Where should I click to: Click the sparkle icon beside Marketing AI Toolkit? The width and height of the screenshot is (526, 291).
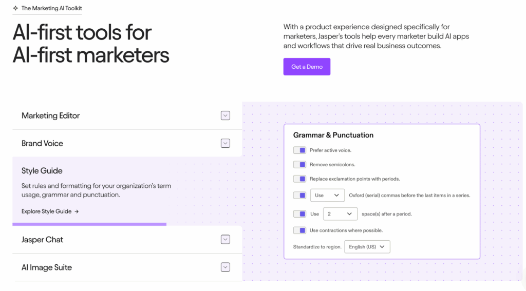[15, 8]
